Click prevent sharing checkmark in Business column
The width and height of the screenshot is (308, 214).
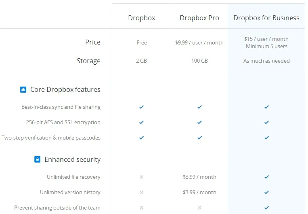click(x=266, y=208)
